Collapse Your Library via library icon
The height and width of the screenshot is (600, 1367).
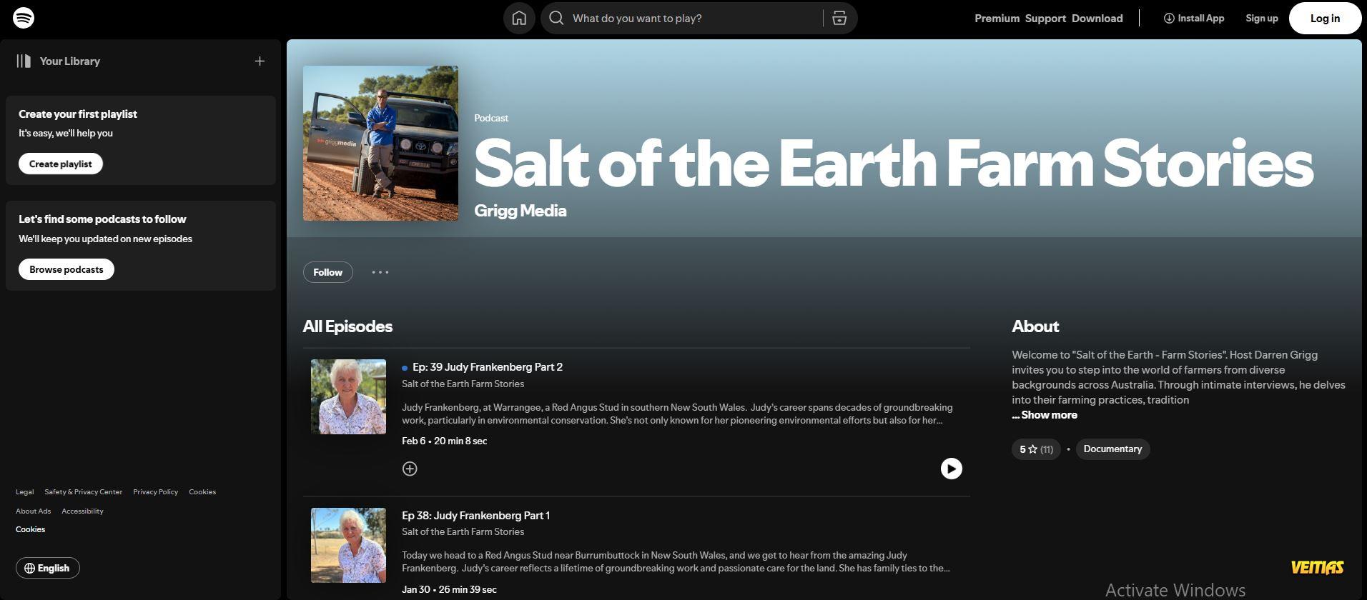click(24, 61)
